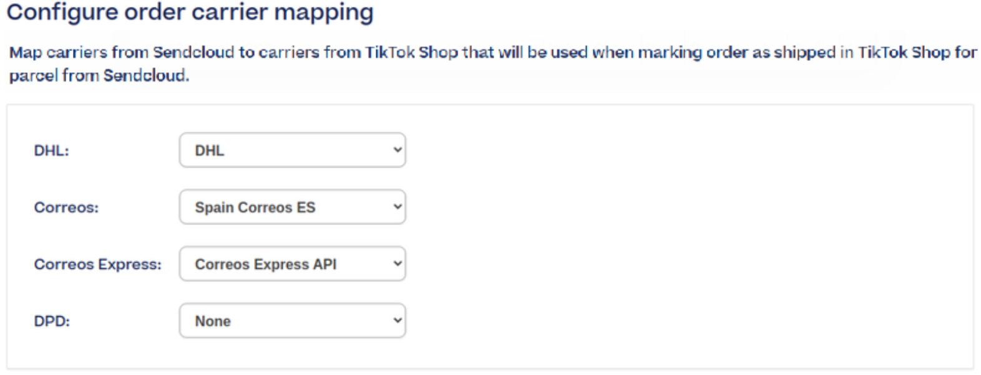
Task: Click "TikTok Shop for" at the description's end
Action: tap(917, 53)
